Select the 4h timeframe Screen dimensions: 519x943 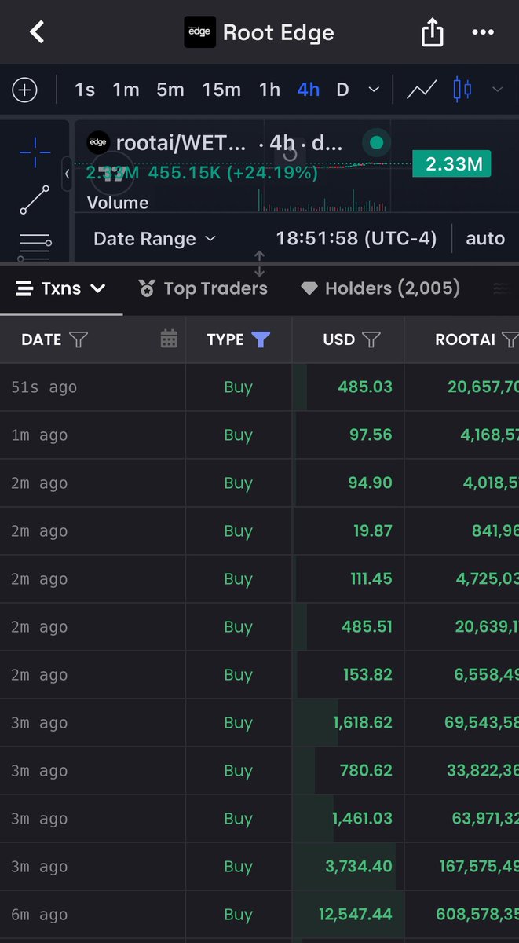tap(309, 90)
